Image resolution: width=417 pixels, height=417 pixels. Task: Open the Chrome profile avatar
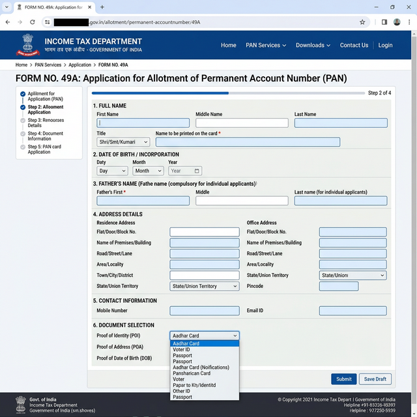coord(397,22)
